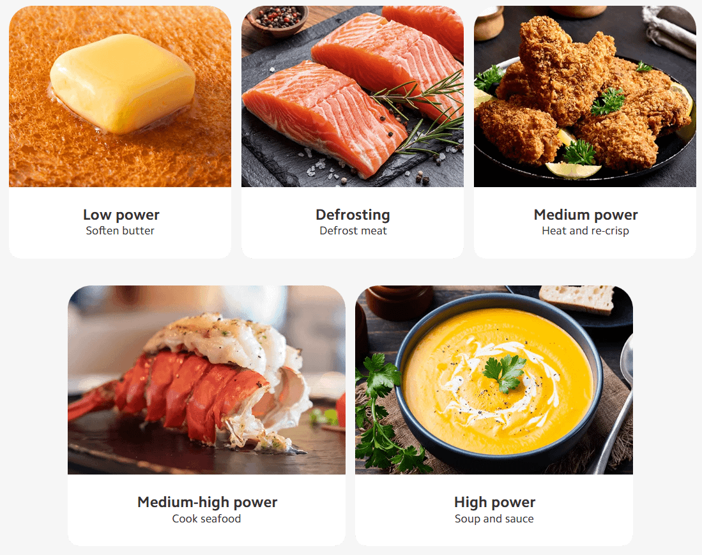The width and height of the screenshot is (702, 555).
Task: Click the Medium power heading
Action: (x=586, y=215)
